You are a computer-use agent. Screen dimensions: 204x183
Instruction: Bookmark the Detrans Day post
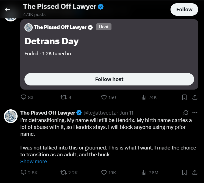tap(184, 97)
